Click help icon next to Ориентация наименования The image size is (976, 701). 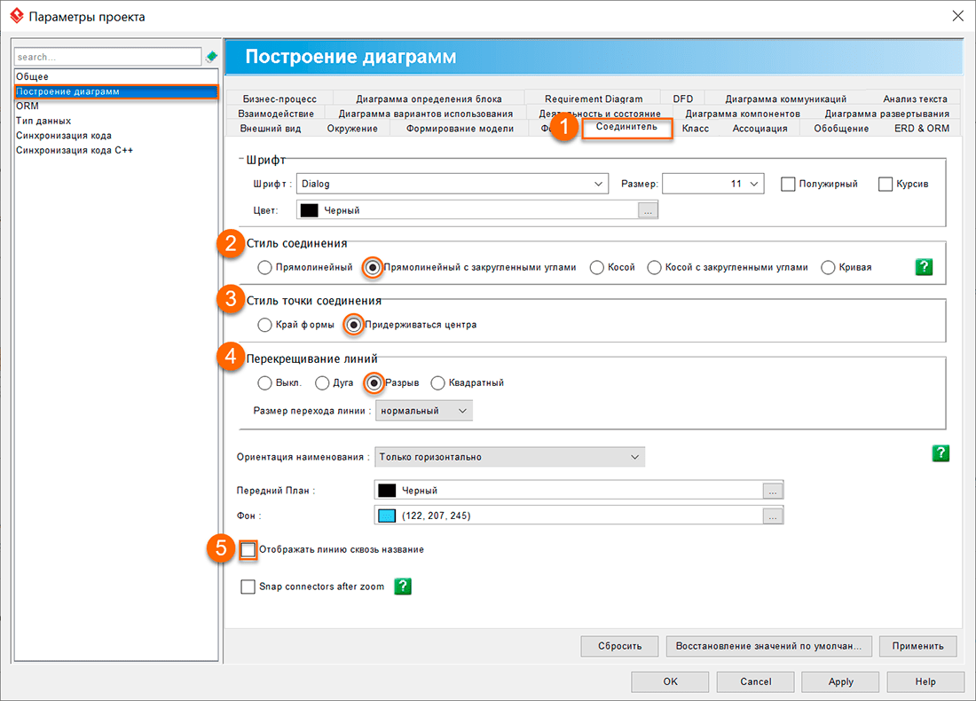(x=941, y=453)
